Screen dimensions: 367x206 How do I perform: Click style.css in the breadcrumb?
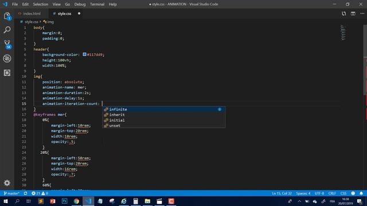pos(32,22)
